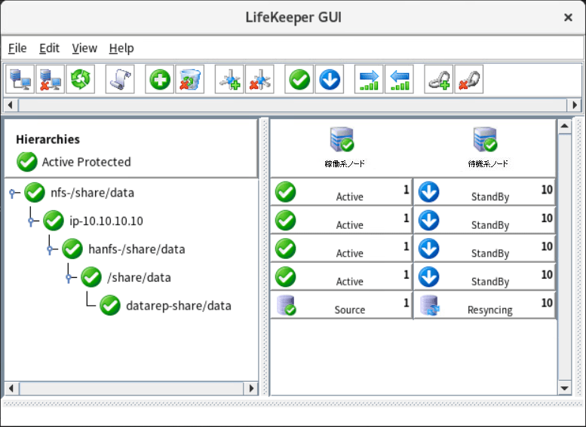
Task: Collapse the /share/data tree node
Action: pyautogui.click(x=69, y=278)
